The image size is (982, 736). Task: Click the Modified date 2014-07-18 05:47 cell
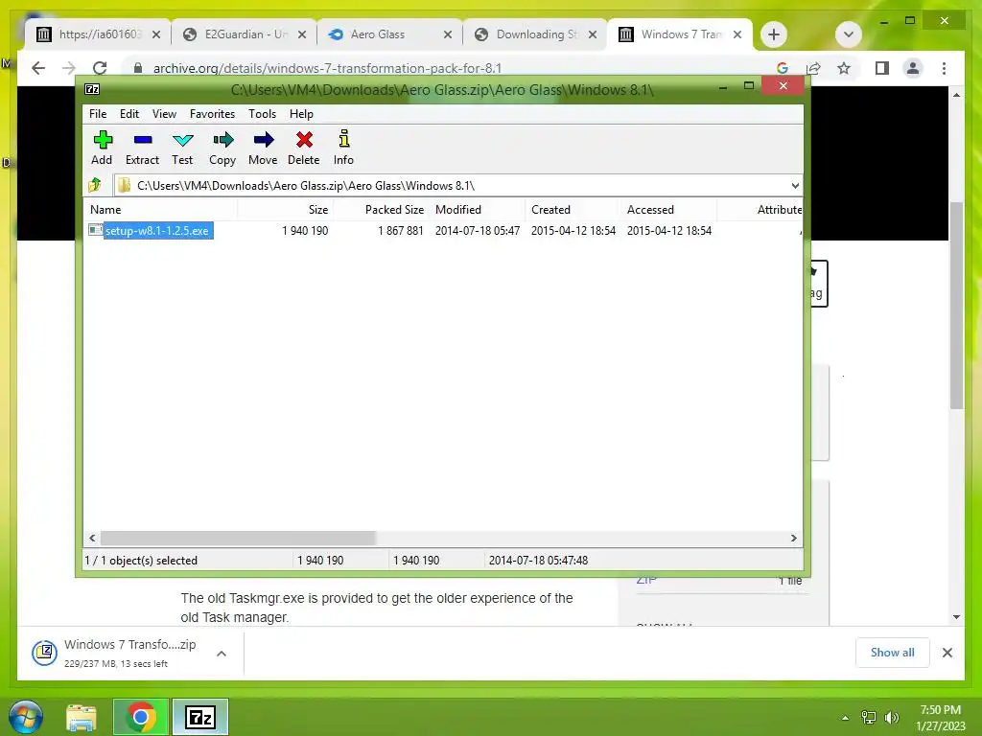(478, 230)
